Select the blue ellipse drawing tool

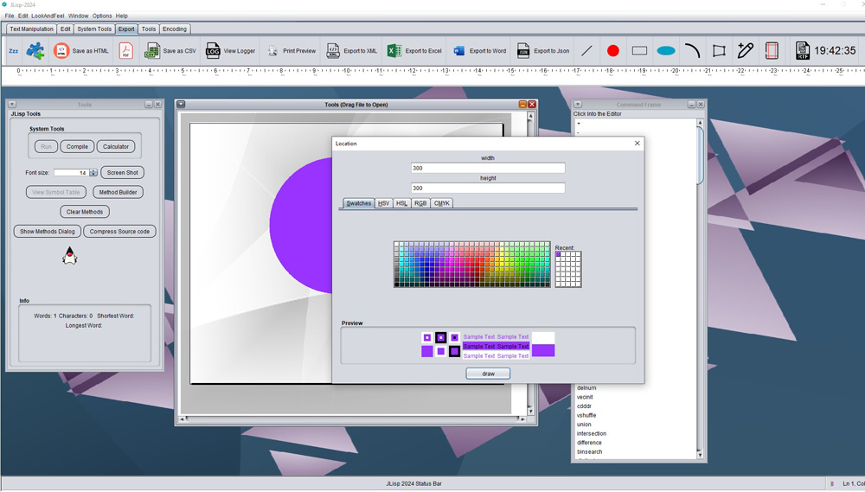click(x=665, y=51)
